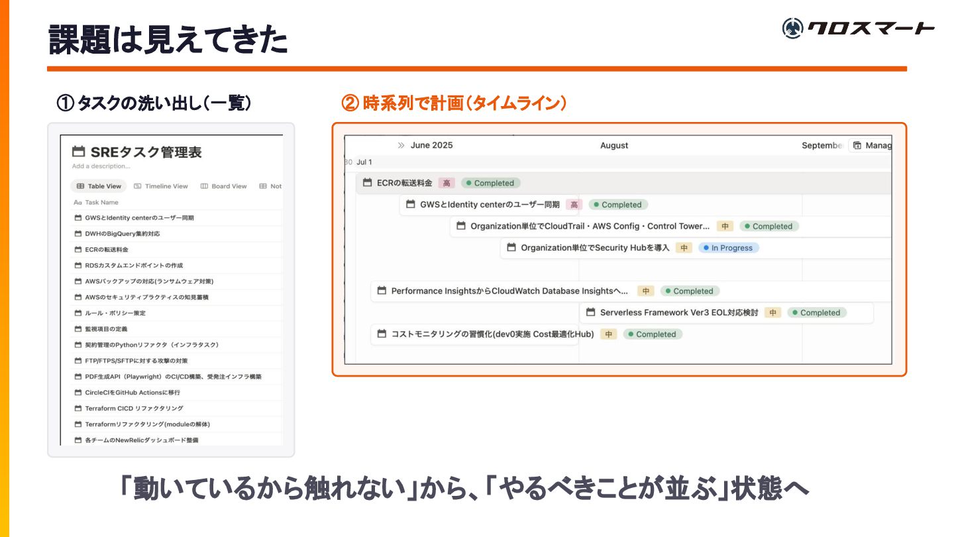The width and height of the screenshot is (954, 537).
Task: Click the June 2025 month label
Action: click(x=432, y=145)
